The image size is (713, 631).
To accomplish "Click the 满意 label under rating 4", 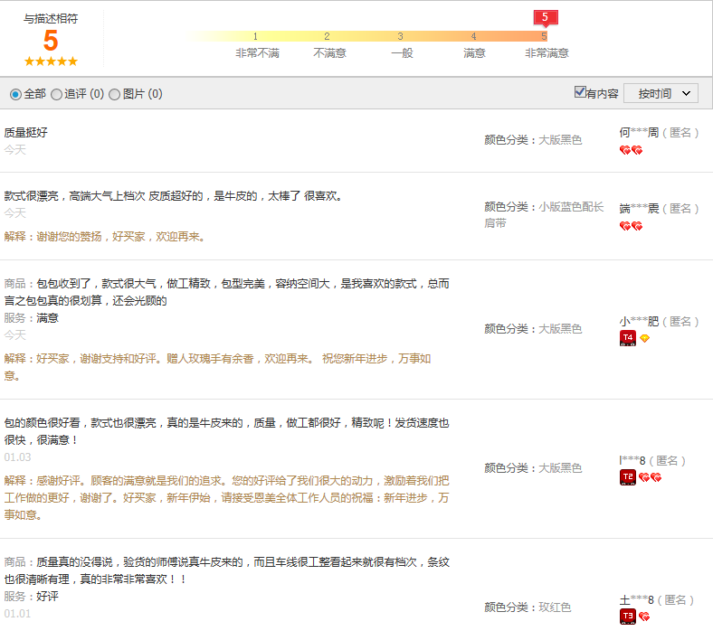I will point(474,53).
